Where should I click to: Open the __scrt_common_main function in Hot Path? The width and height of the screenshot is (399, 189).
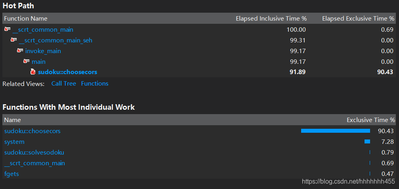[x=43, y=30]
